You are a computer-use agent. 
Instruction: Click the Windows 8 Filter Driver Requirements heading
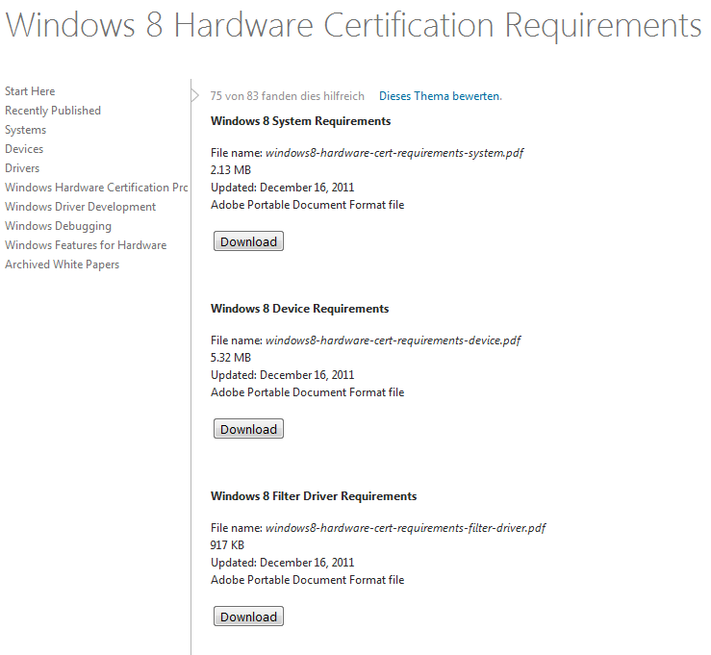coord(314,497)
